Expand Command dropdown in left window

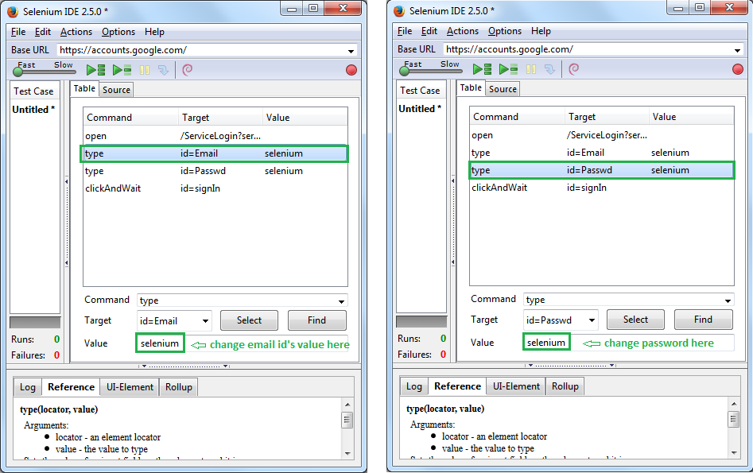click(341, 301)
